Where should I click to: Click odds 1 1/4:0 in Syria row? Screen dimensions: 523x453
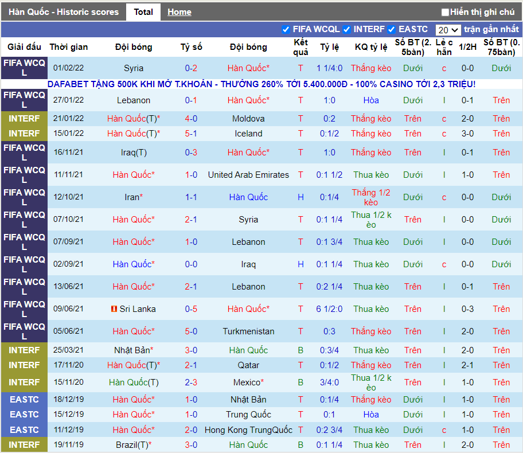click(329, 68)
